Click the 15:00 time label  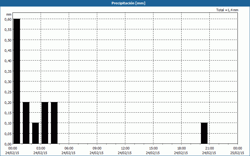pyautogui.click(x=153, y=149)
